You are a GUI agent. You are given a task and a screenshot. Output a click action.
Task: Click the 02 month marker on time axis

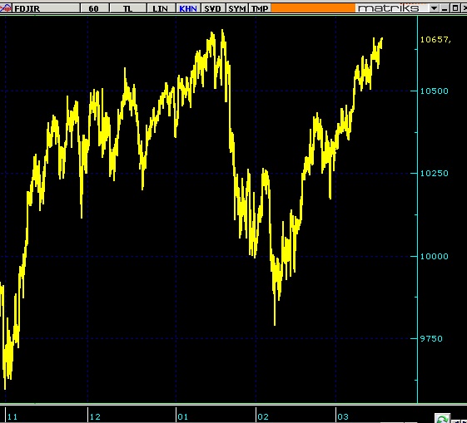tap(263, 416)
